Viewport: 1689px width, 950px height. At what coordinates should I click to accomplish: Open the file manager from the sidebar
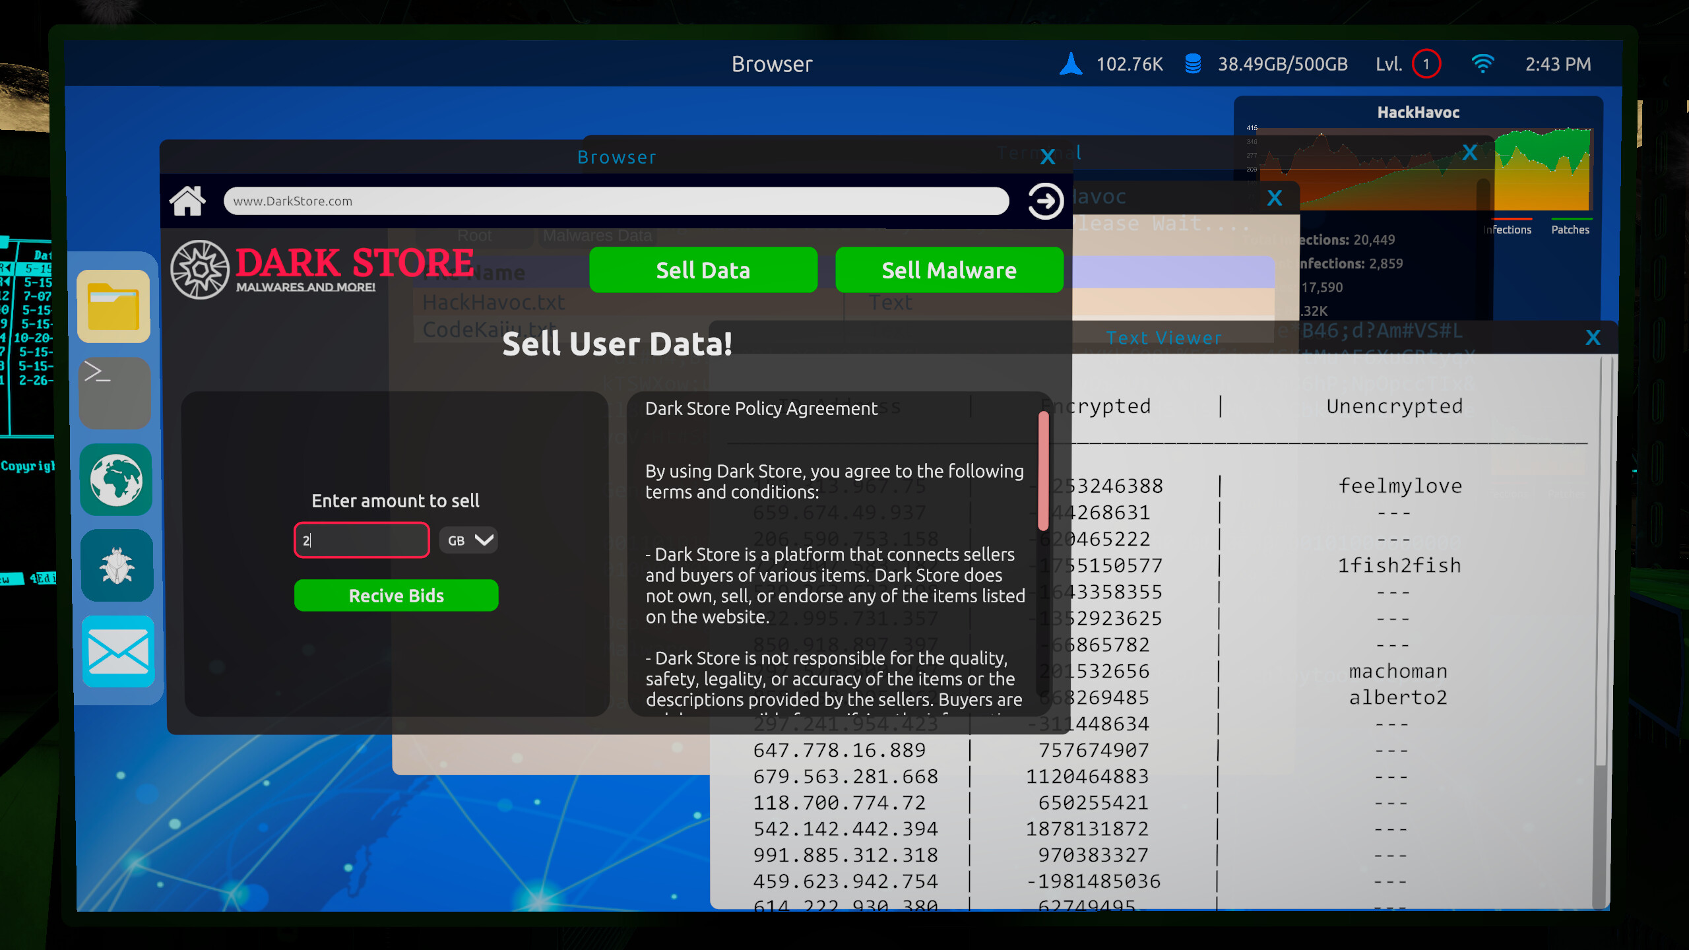click(115, 307)
